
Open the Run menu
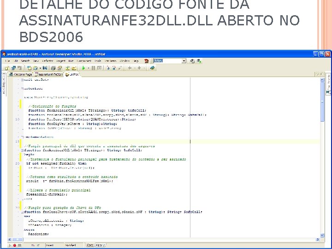(x=71, y=61)
